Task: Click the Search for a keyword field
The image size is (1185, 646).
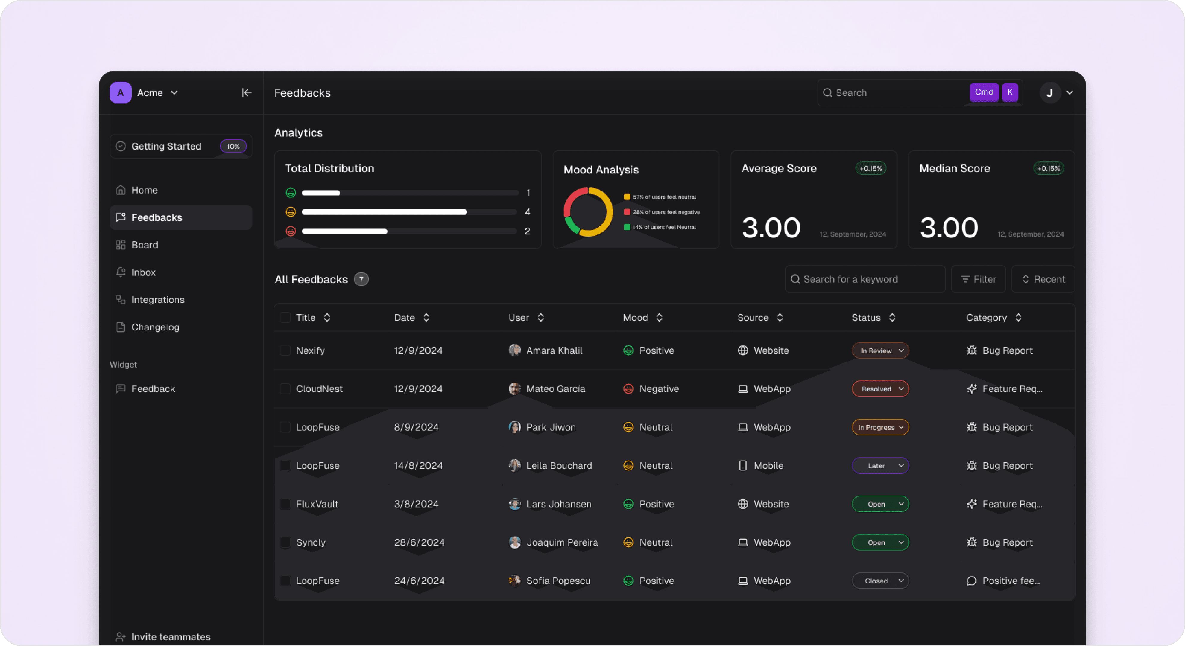Action: point(865,279)
